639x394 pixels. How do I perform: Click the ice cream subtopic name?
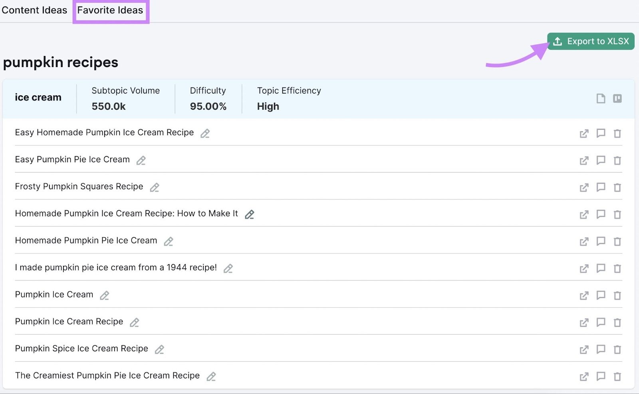38,98
